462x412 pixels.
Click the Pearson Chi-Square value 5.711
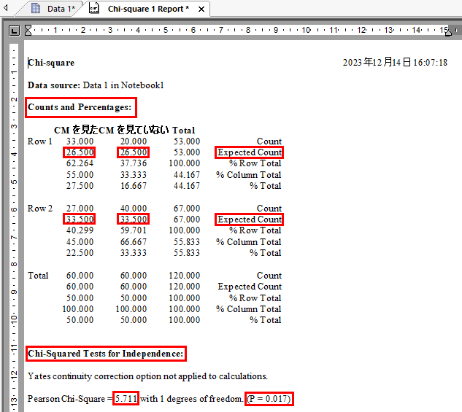pos(126,399)
